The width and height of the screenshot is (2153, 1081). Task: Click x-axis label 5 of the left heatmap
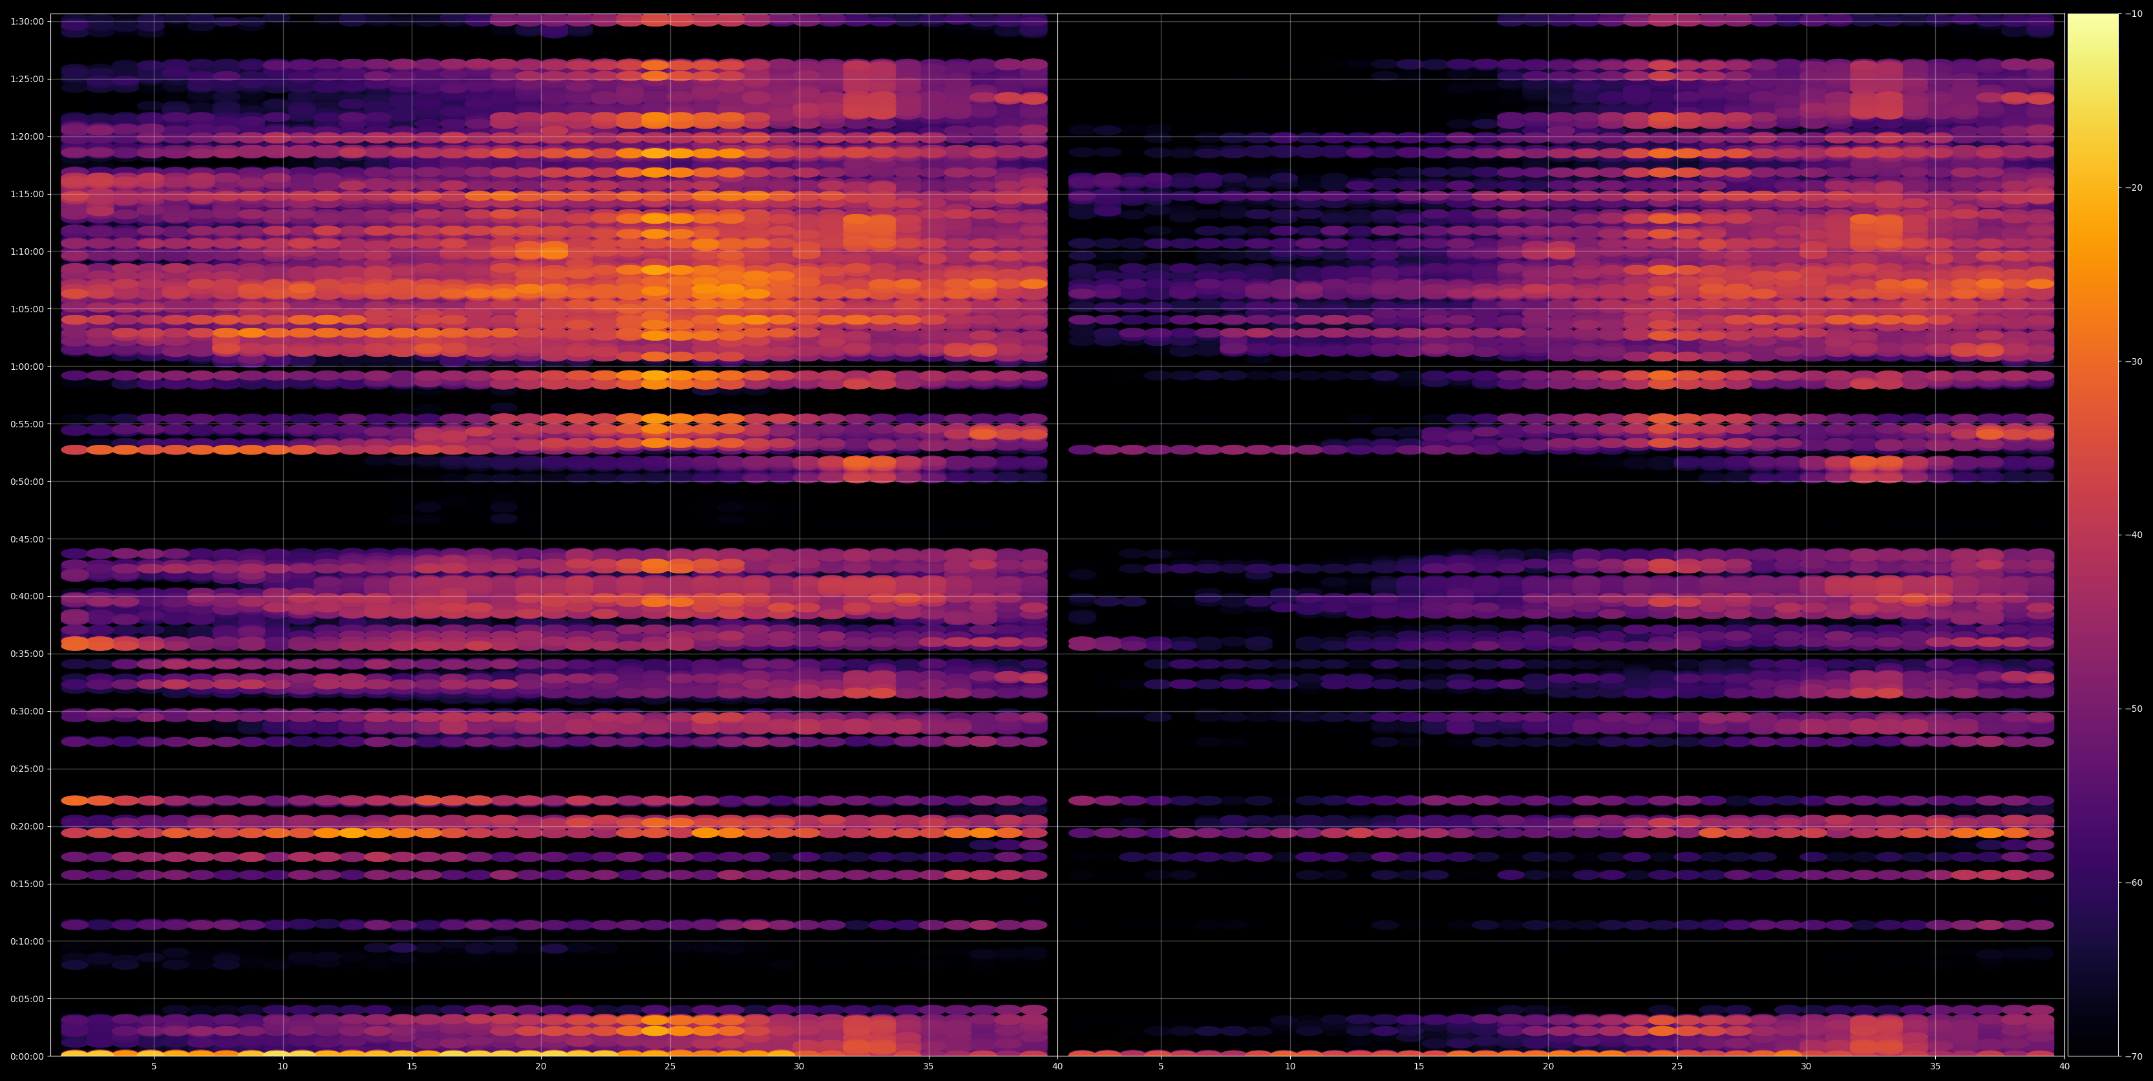154,1067
